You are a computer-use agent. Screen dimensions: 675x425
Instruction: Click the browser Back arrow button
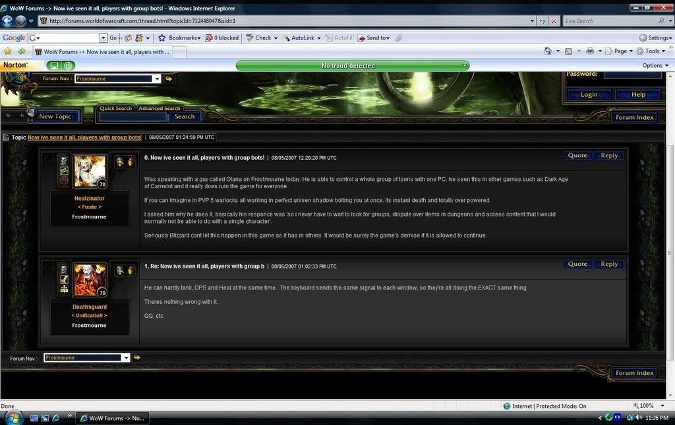(x=7, y=20)
